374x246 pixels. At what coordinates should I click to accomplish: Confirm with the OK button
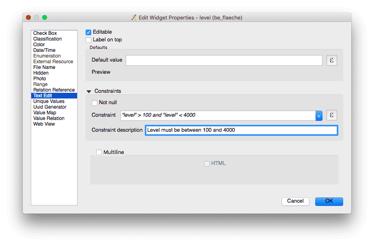329,201
